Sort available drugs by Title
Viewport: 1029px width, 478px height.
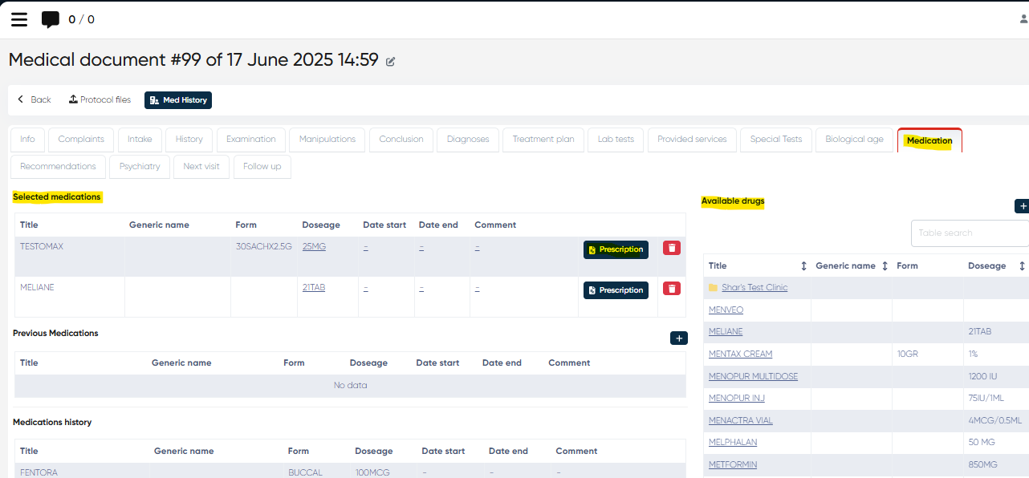coord(803,266)
